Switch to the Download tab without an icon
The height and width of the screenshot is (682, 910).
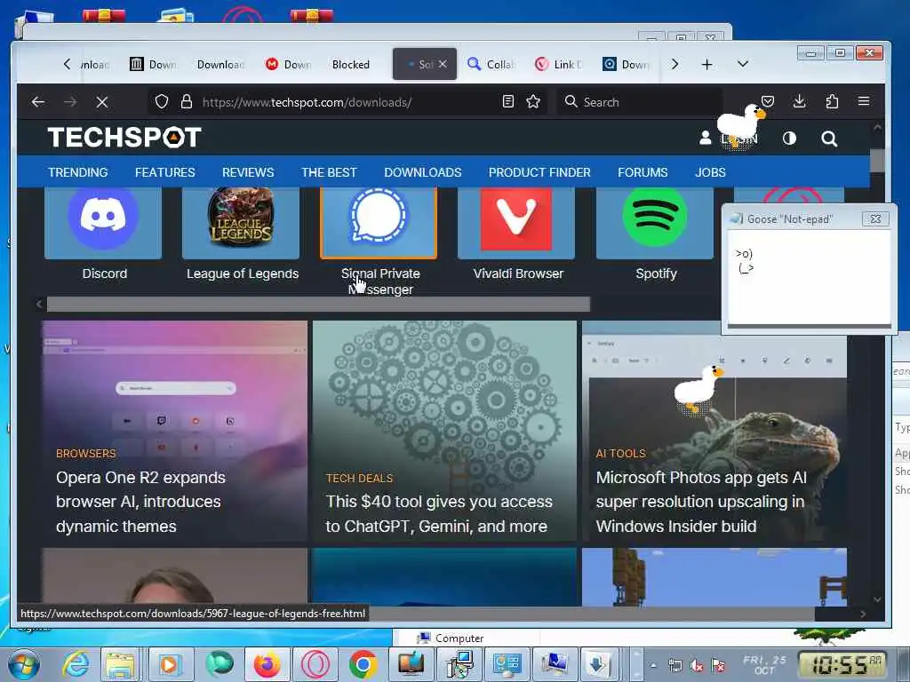pyautogui.click(x=220, y=64)
